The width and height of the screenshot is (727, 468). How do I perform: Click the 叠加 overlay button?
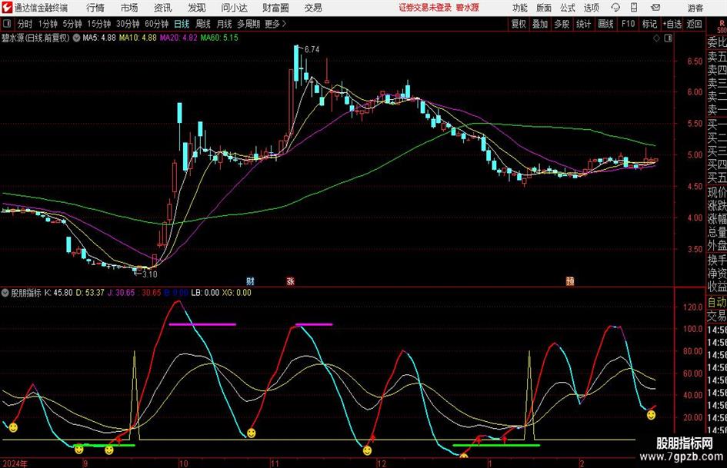click(x=540, y=24)
